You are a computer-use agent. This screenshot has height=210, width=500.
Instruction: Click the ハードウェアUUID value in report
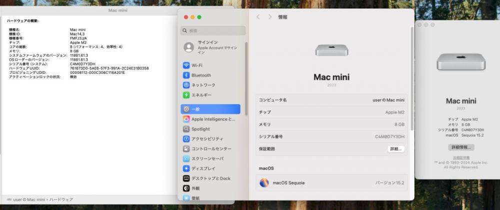109,68
